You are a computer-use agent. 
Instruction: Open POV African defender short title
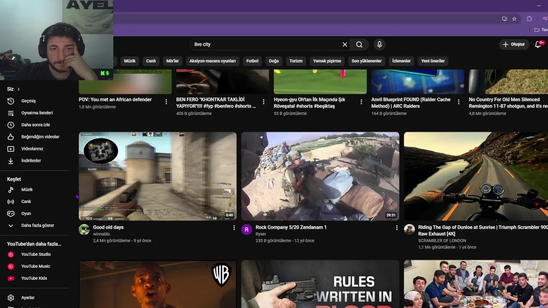[x=115, y=100]
